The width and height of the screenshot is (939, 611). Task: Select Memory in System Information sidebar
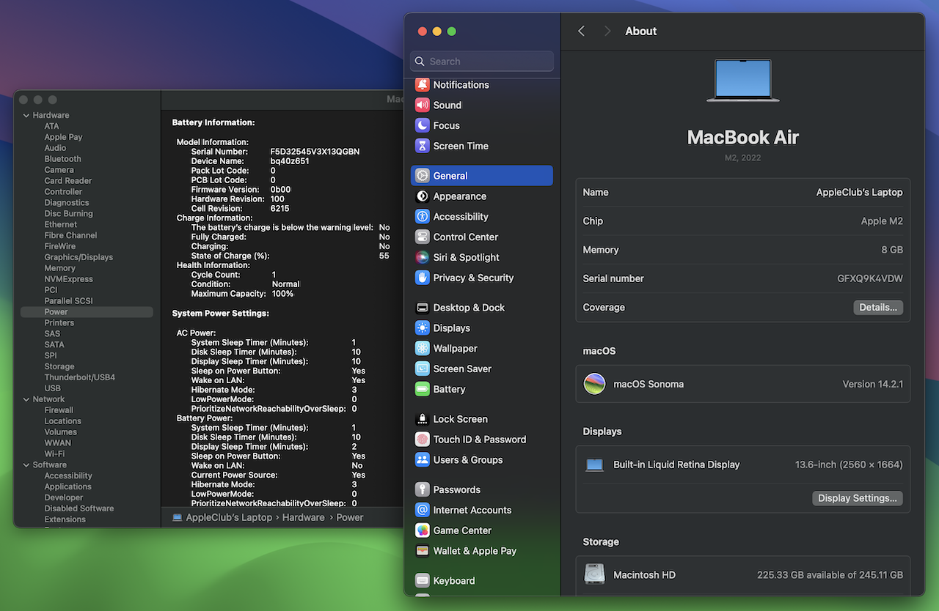(59, 268)
